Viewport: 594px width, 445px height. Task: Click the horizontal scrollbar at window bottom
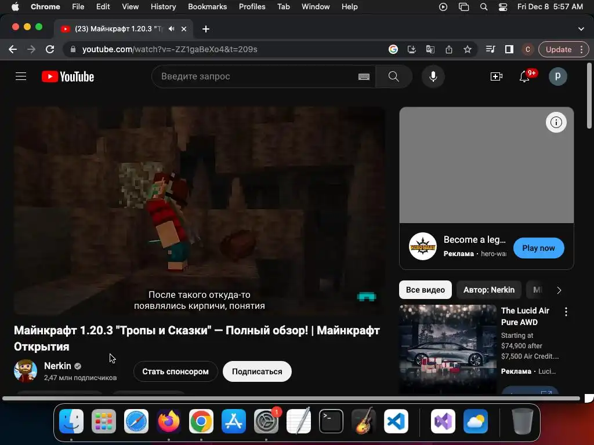pyautogui.click(x=291, y=398)
